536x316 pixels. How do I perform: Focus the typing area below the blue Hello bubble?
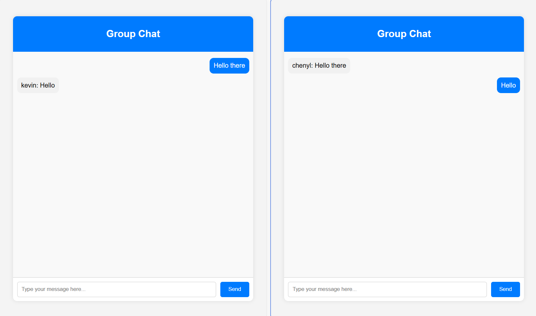pos(387,289)
